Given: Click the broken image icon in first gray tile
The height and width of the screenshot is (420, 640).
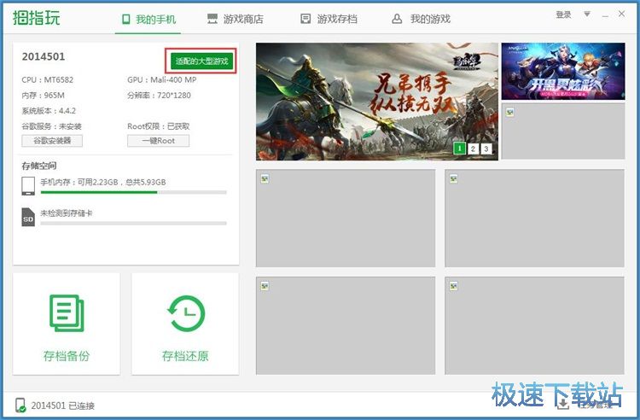Looking at the screenshot, I should [x=265, y=178].
